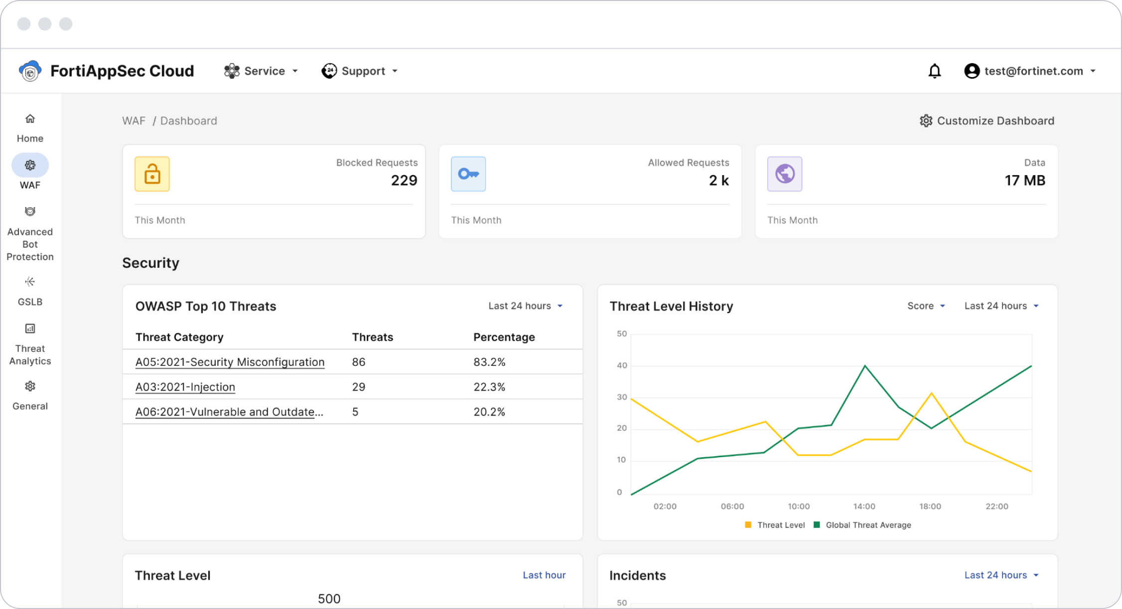Screen dimensions: 1122x609
Task: Change OWASP Top 10 time range dropdown
Action: 526,305
